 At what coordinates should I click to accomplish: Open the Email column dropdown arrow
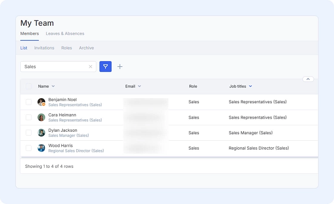(x=139, y=87)
